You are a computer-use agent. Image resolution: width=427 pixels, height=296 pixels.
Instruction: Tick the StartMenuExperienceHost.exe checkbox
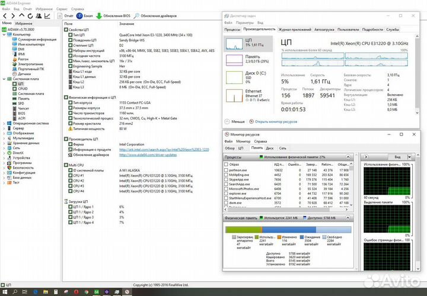tap(226, 198)
